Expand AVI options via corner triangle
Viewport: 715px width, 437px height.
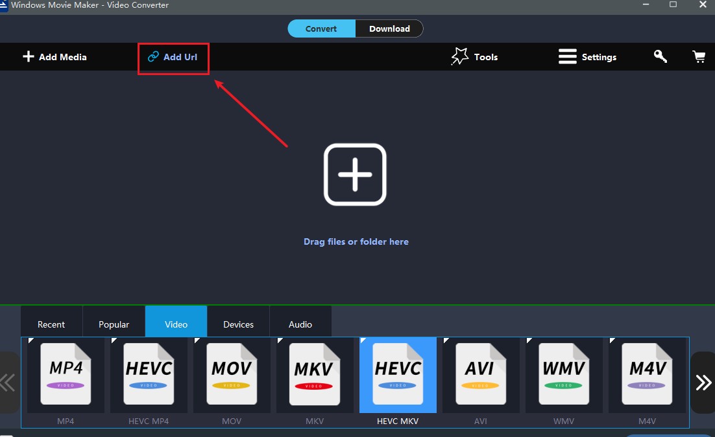[446, 340]
